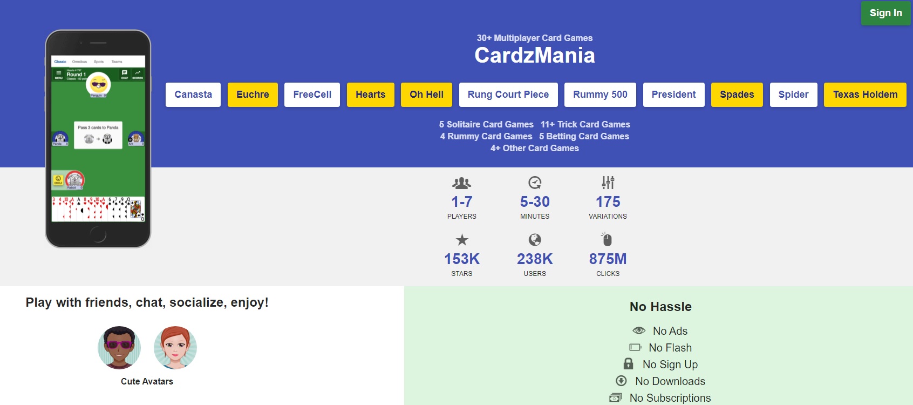
Task: Follow the 5 Solitaire Card Games link
Action: tap(486, 124)
